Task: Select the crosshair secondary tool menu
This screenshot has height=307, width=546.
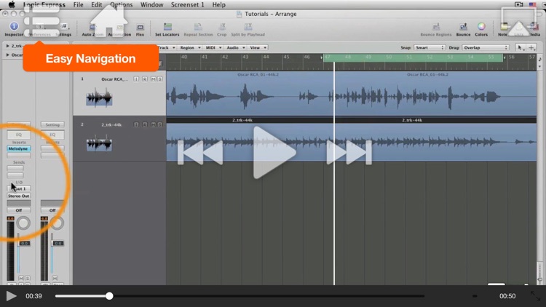Action: 531,48
